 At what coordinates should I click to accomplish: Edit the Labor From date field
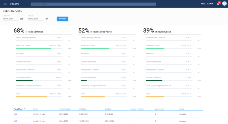(x=10, y=19)
